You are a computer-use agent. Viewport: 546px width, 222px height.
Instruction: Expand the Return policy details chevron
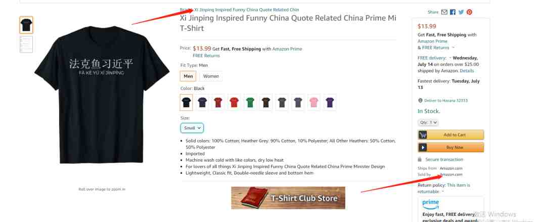[443, 192]
